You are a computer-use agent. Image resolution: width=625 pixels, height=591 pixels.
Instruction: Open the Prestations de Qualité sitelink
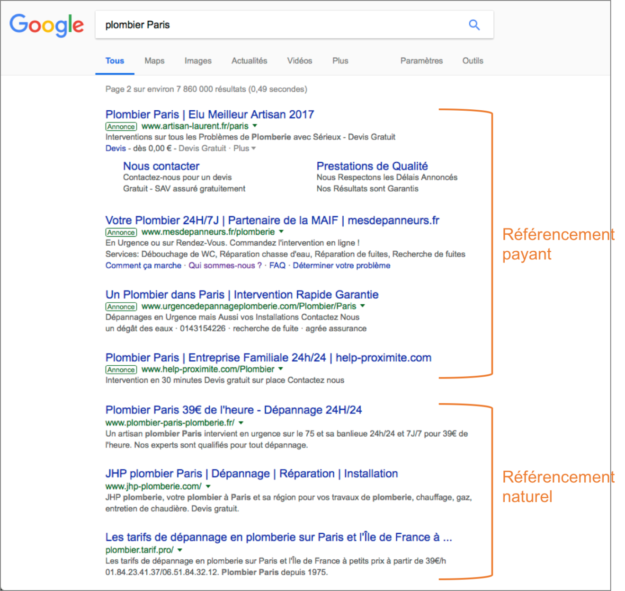(x=372, y=166)
